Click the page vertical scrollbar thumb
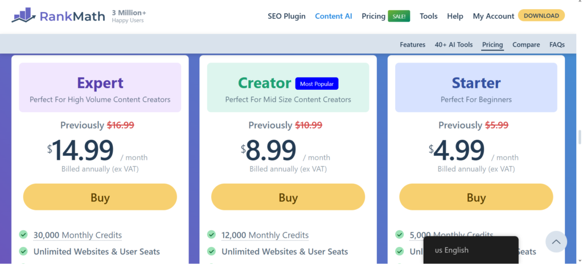This screenshot has width=583, height=265. pyautogui.click(x=579, y=137)
